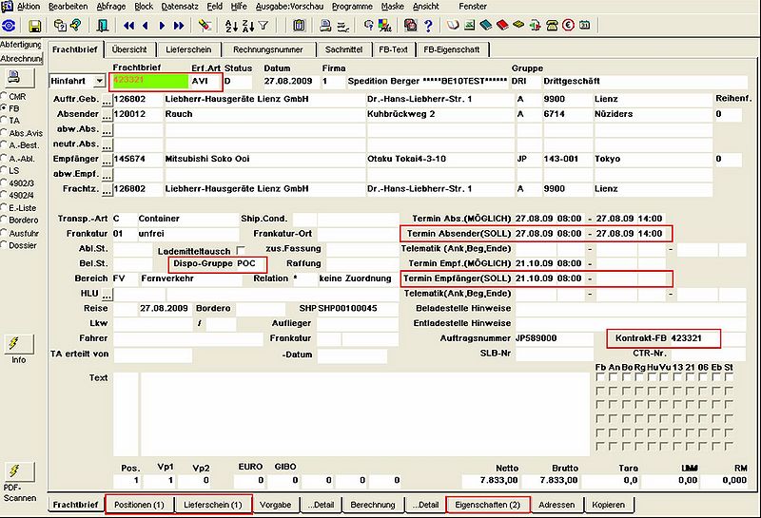Click the filter funnel icon

(x=263, y=26)
